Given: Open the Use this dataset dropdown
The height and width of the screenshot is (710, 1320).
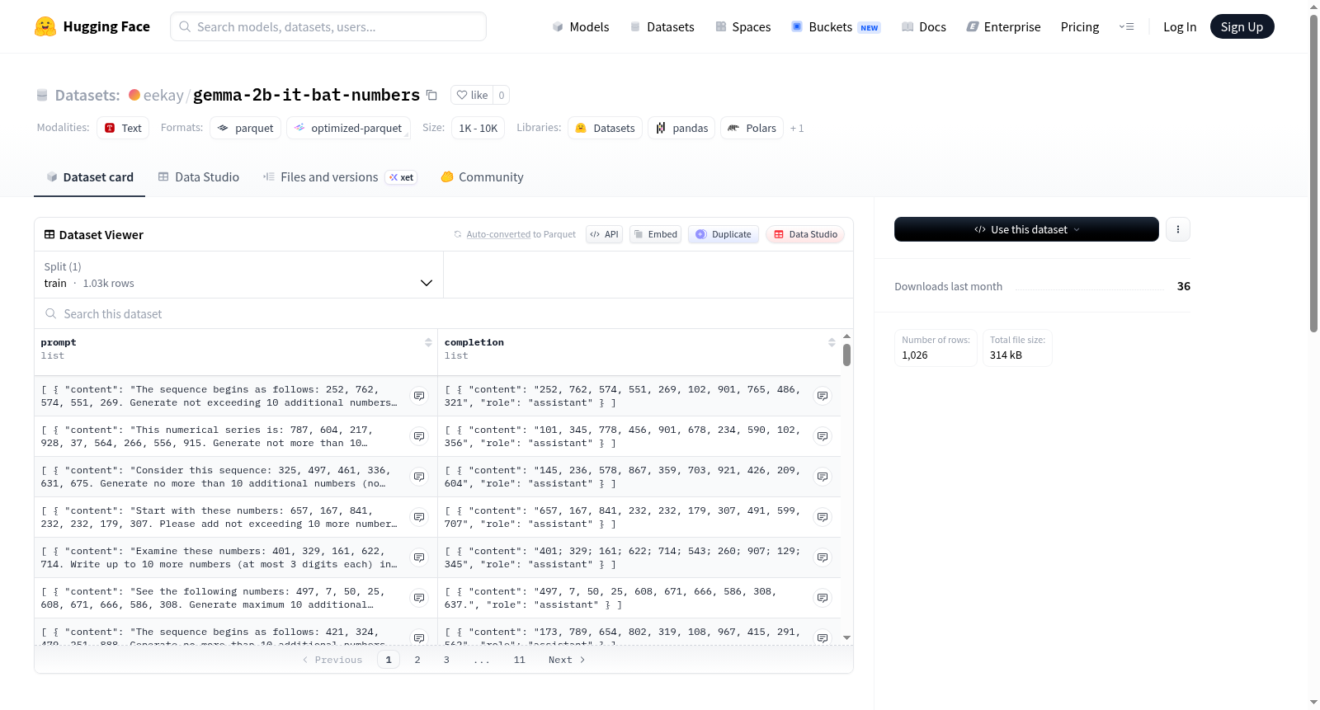Looking at the screenshot, I should [x=1026, y=229].
